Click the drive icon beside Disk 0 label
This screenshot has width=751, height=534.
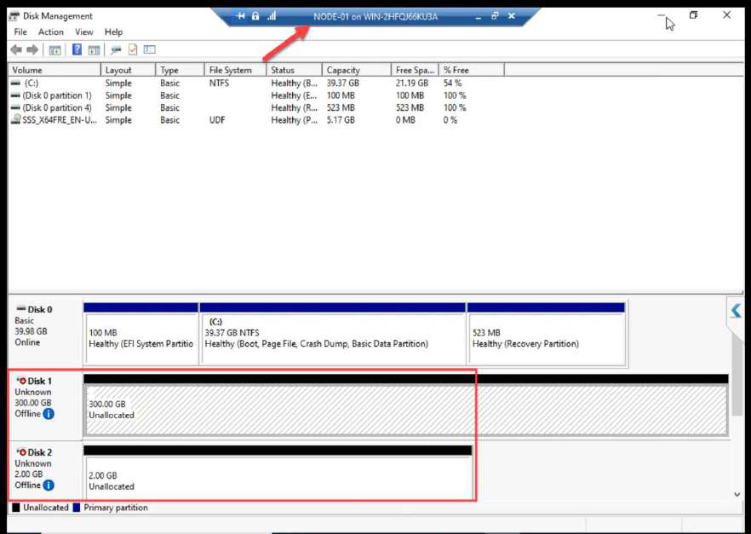21,309
